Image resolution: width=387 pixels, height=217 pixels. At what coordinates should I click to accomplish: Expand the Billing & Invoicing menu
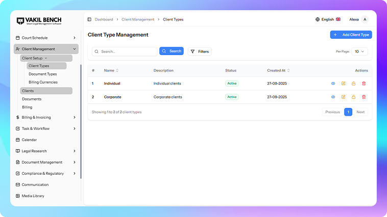46,117
